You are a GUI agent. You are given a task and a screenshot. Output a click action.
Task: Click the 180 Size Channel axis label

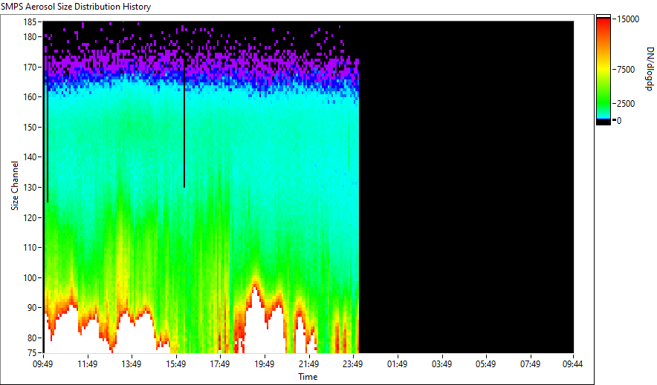pos(30,37)
